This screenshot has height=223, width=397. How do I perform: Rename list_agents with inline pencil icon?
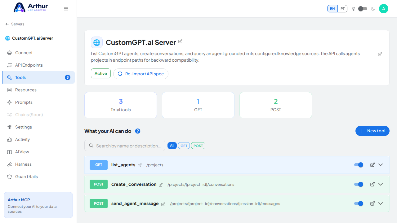point(140,165)
